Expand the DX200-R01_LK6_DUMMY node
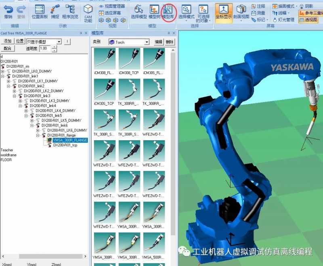 click(38, 131)
